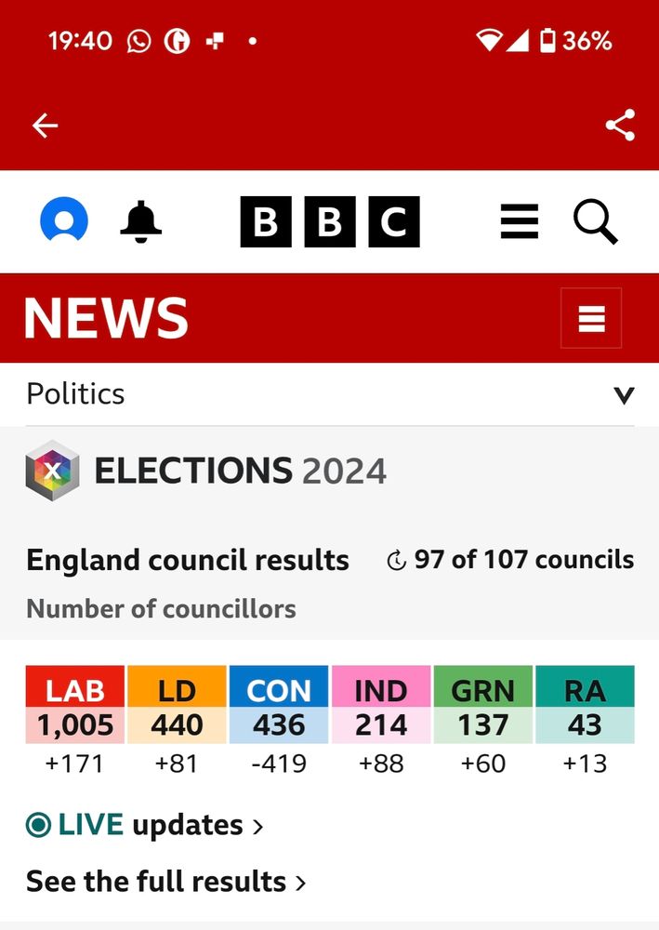Screen dimensions: 659x930
Task: Open LIVE updates link
Action: point(145,825)
